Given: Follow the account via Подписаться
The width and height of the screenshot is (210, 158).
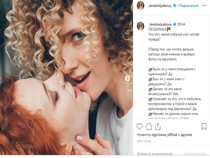Looking at the screenshot, I should (x=189, y=6).
